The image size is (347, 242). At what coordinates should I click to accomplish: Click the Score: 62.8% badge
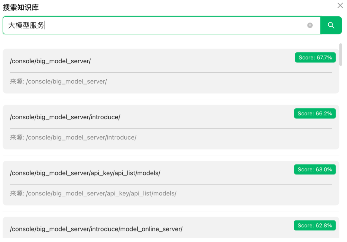(315, 225)
